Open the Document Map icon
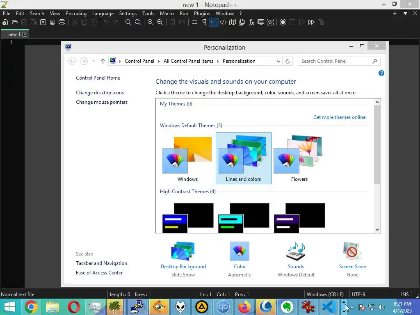420x315 pixels. [x=233, y=22]
